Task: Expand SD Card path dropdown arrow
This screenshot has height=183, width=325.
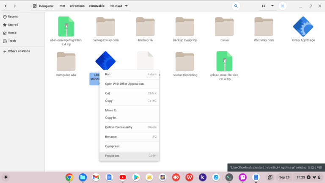Action: [x=126, y=6]
